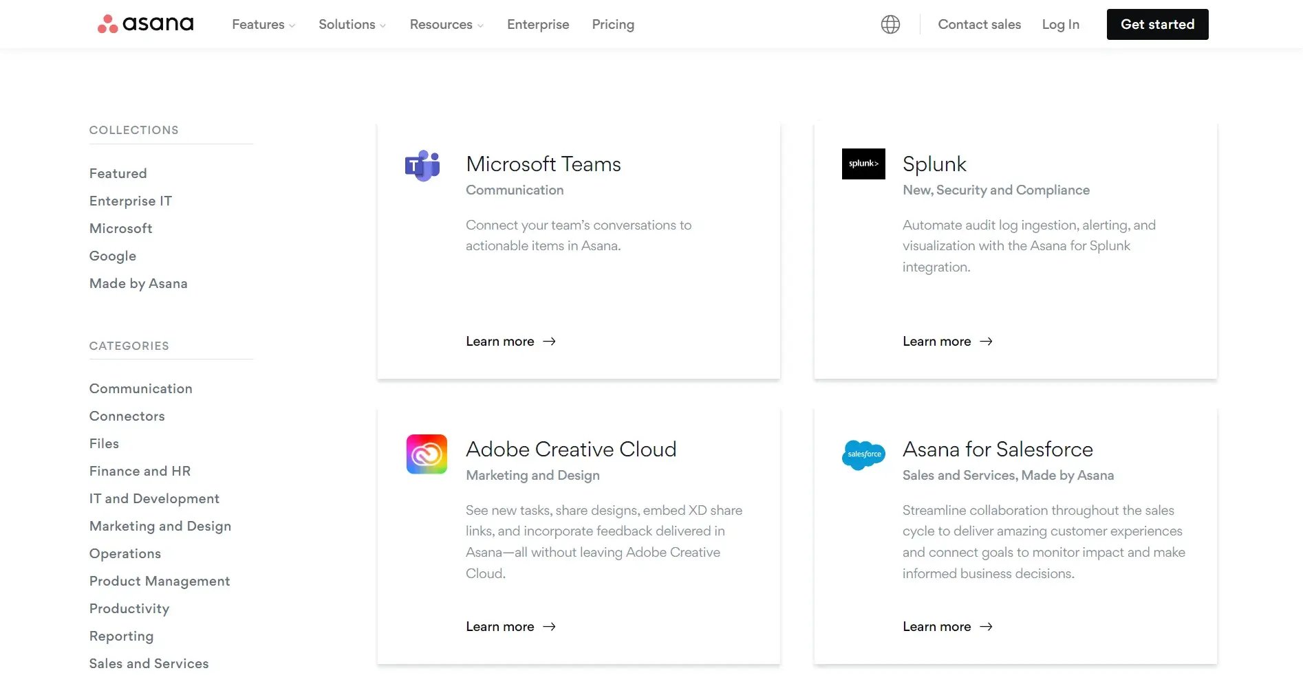Select the Microsoft collection
This screenshot has width=1303, height=675.
tap(120, 228)
